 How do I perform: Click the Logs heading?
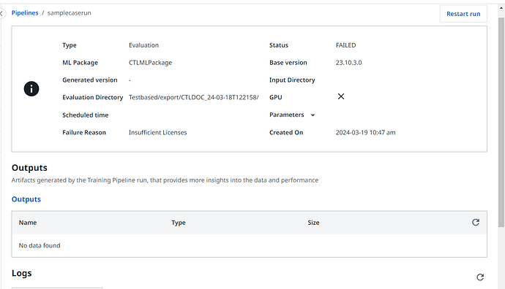[21, 273]
